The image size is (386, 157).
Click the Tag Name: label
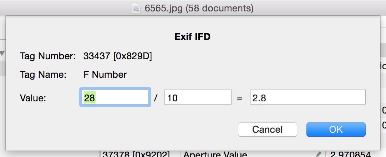pos(43,75)
